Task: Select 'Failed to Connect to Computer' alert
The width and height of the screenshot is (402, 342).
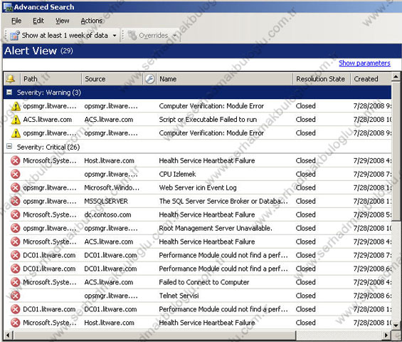Action: tap(203, 282)
